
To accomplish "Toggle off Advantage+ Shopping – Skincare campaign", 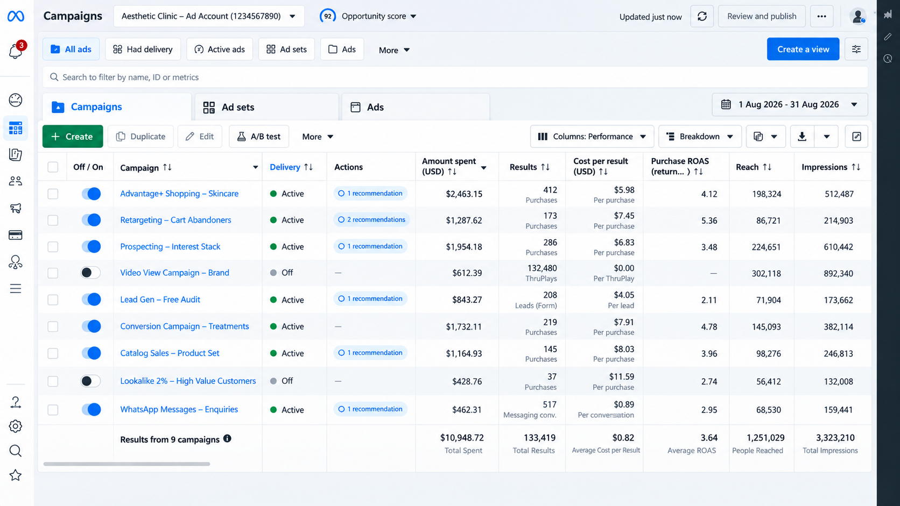I will pyautogui.click(x=91, y=194).
